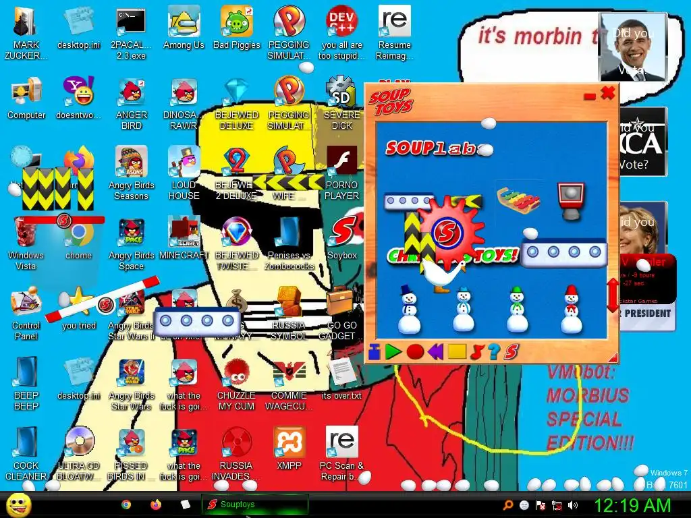Select the 'you tried' gold star icon
691x518 pixels.
pos(78,308)
